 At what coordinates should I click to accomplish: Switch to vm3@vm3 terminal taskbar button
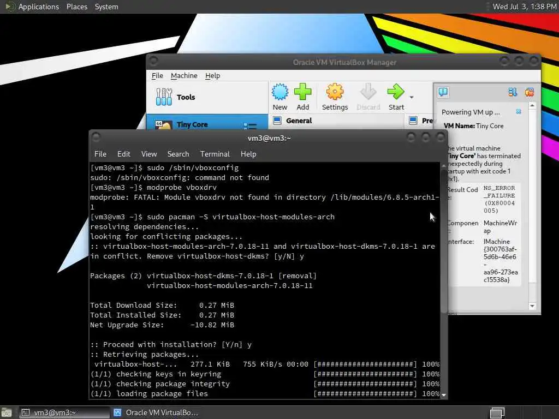coord(64,412)
